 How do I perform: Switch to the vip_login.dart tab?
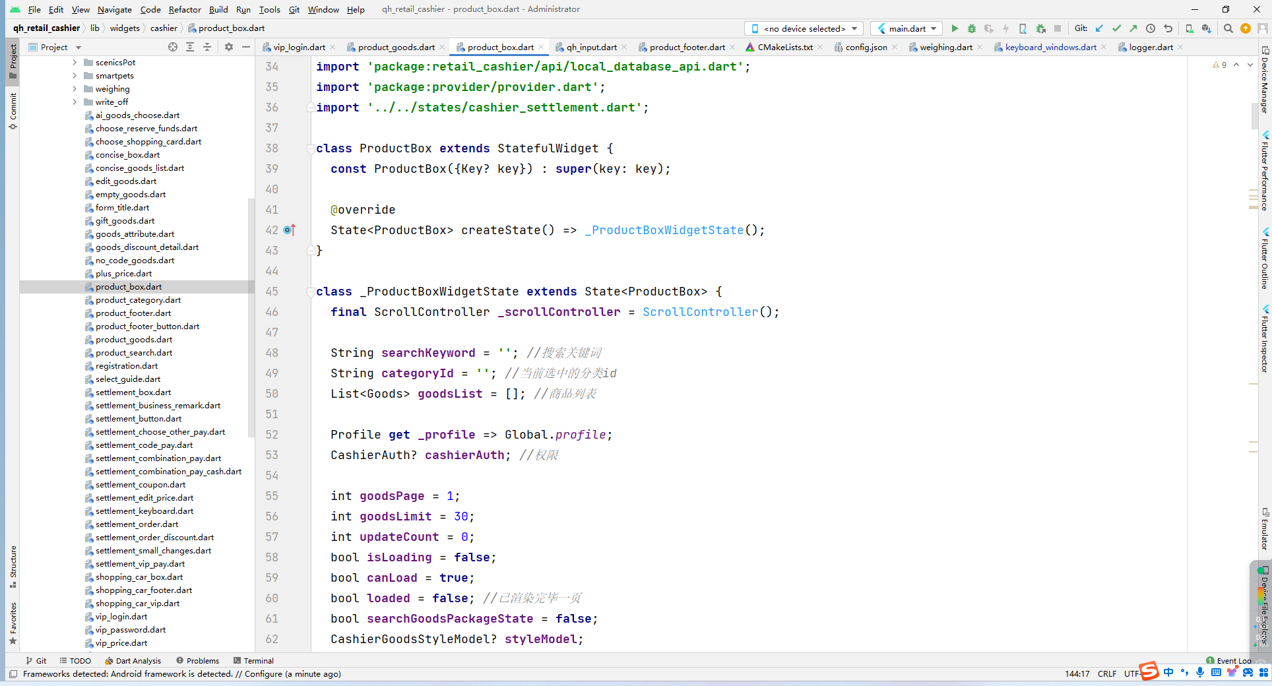(x=298, y=47)
